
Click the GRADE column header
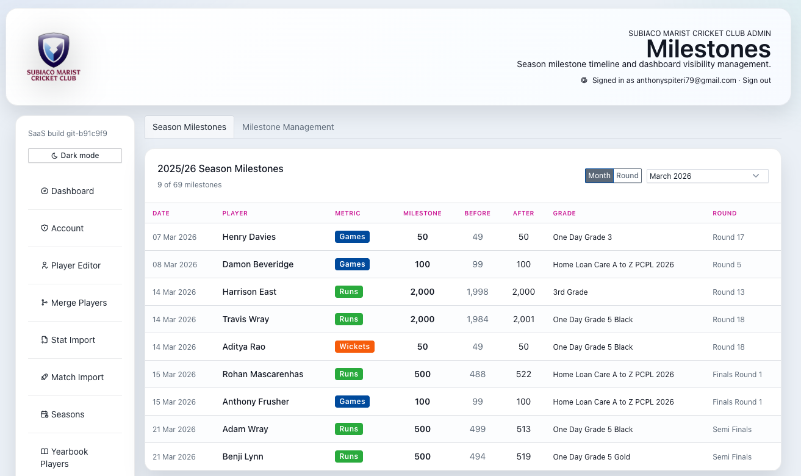[x=564, y=214]
